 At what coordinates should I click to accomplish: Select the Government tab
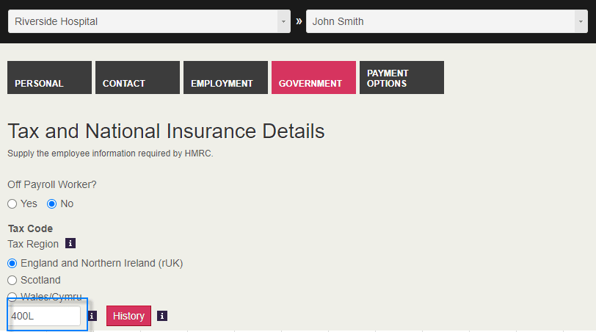[313, 78]
